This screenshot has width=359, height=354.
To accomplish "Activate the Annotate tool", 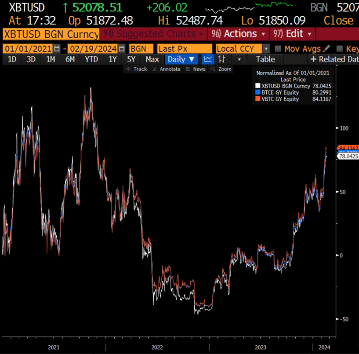I will coord(167,69).
